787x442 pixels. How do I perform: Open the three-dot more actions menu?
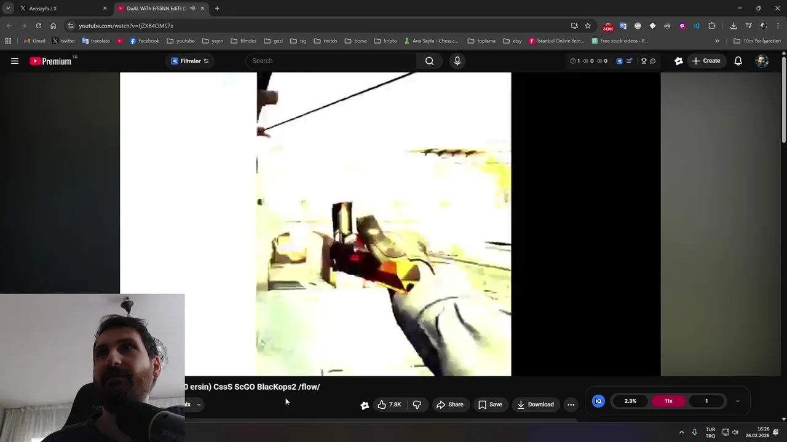pyautogui.click(x=571, y=405)
